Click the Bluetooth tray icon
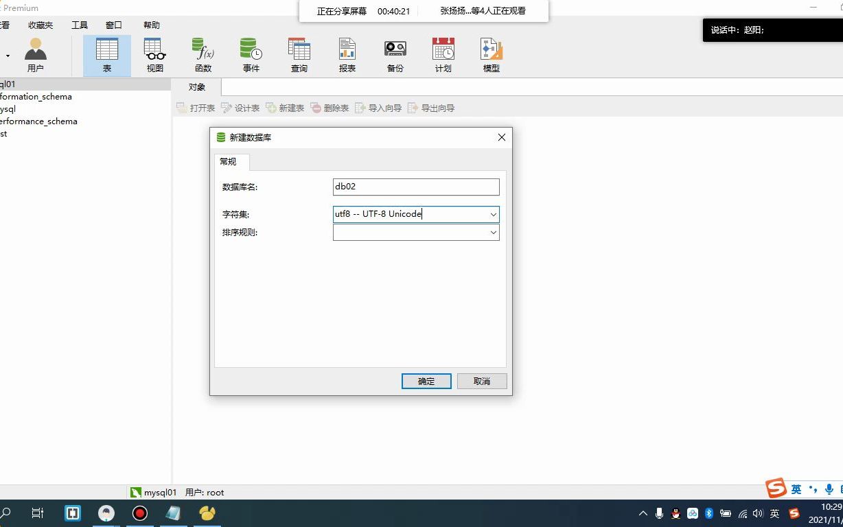The image size is (843, 527). pos(709,513)
